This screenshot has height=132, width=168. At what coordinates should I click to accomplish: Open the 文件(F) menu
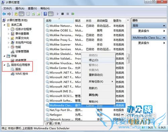point(8,8)
